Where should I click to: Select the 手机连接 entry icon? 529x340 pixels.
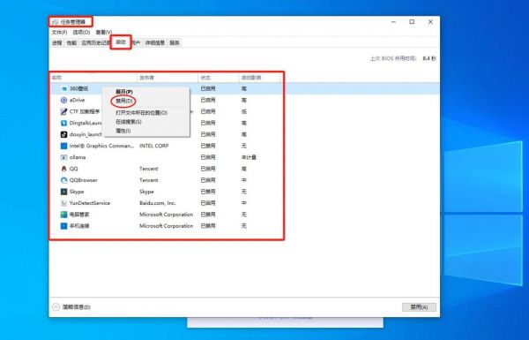pos(63,226)
